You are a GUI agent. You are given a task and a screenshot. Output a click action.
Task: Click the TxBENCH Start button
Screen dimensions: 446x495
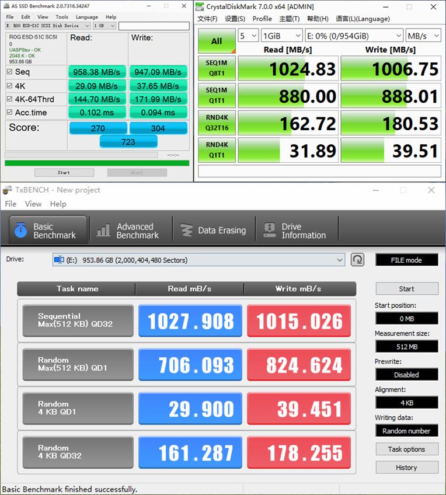[x=407, y=288]
